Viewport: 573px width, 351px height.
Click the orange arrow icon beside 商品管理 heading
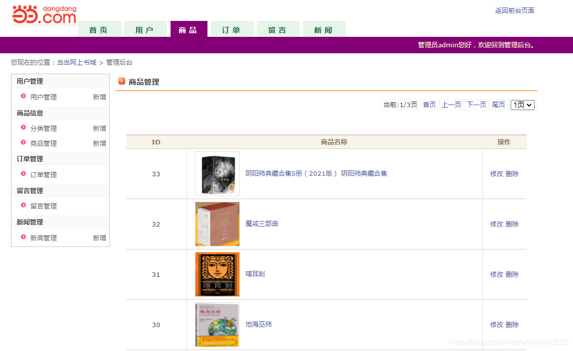tap(122, 81)
